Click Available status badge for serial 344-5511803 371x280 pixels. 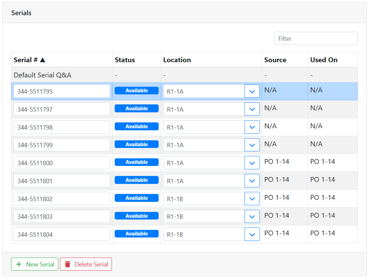pyautogui.click(x=136, y=216)
